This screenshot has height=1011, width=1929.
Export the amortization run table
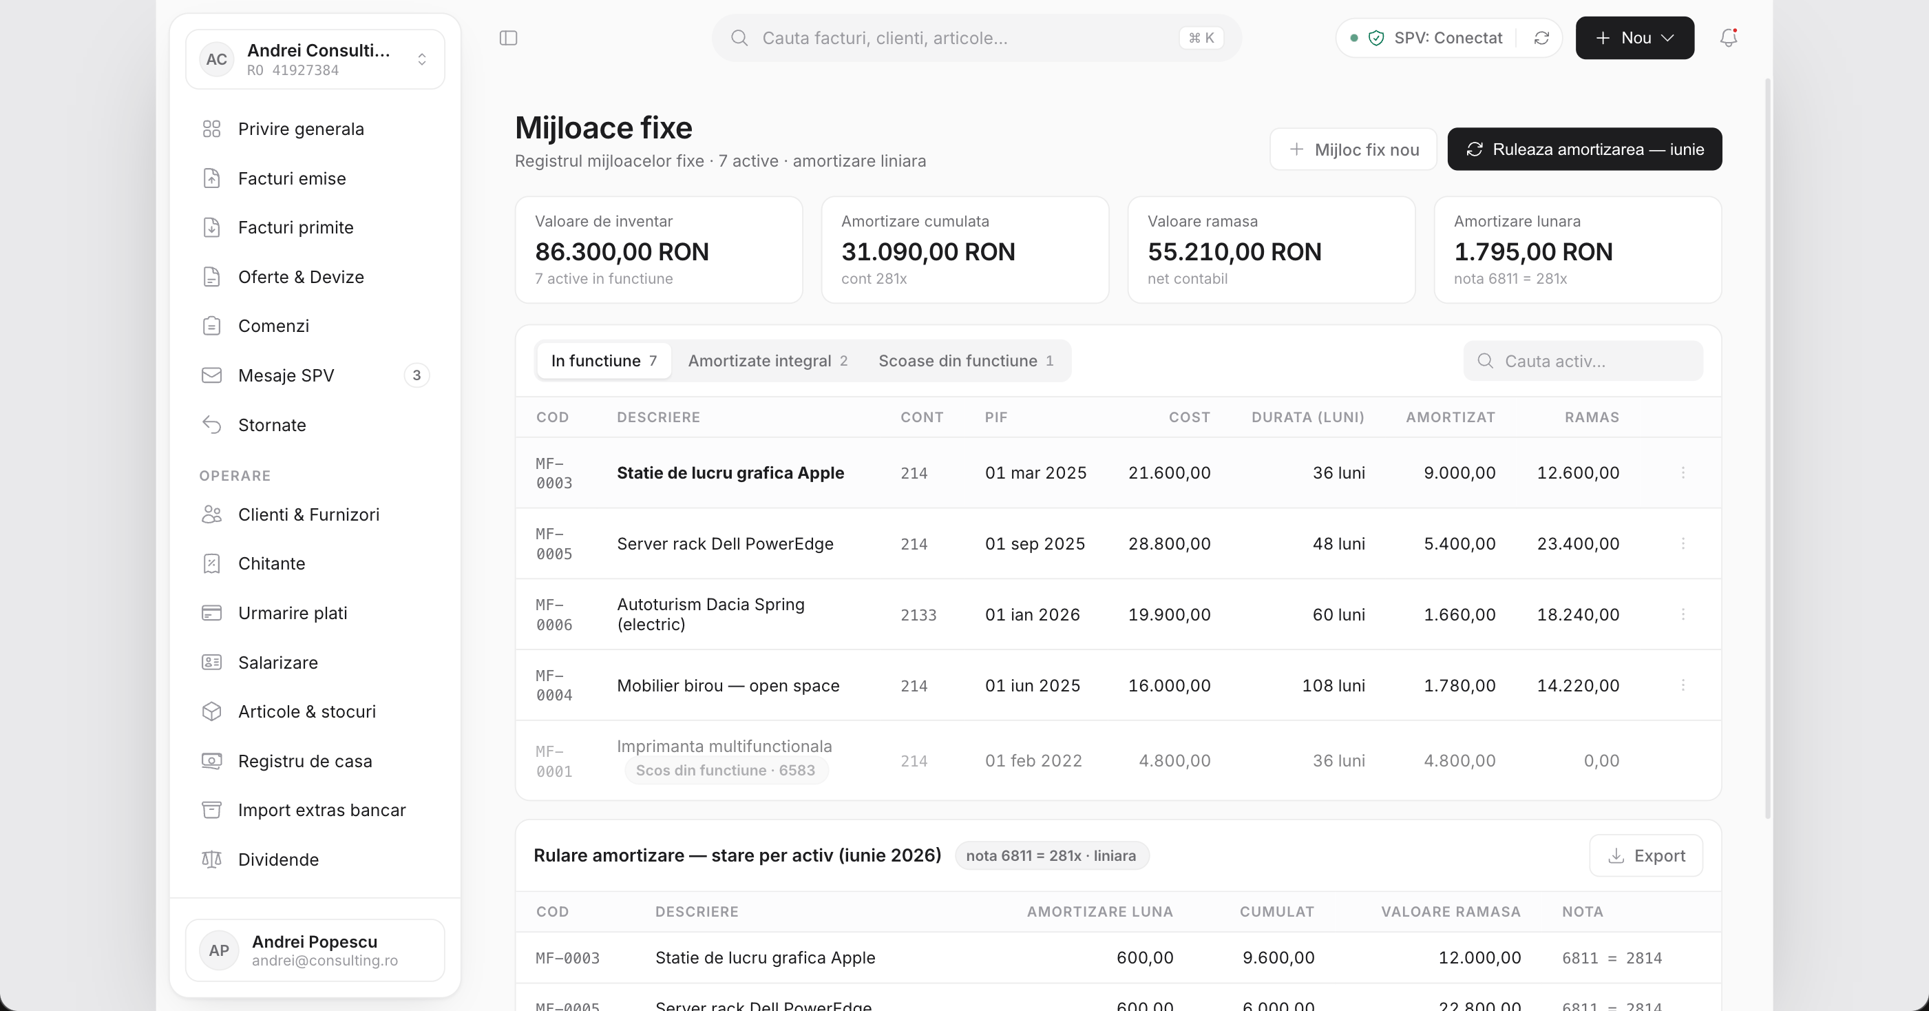(1646, 855)
